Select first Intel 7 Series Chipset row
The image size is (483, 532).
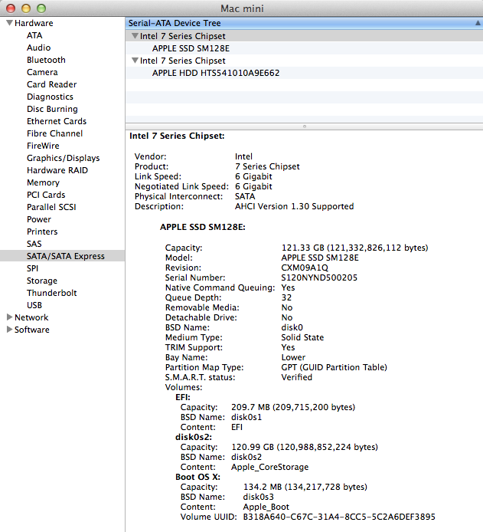(304, 36)
